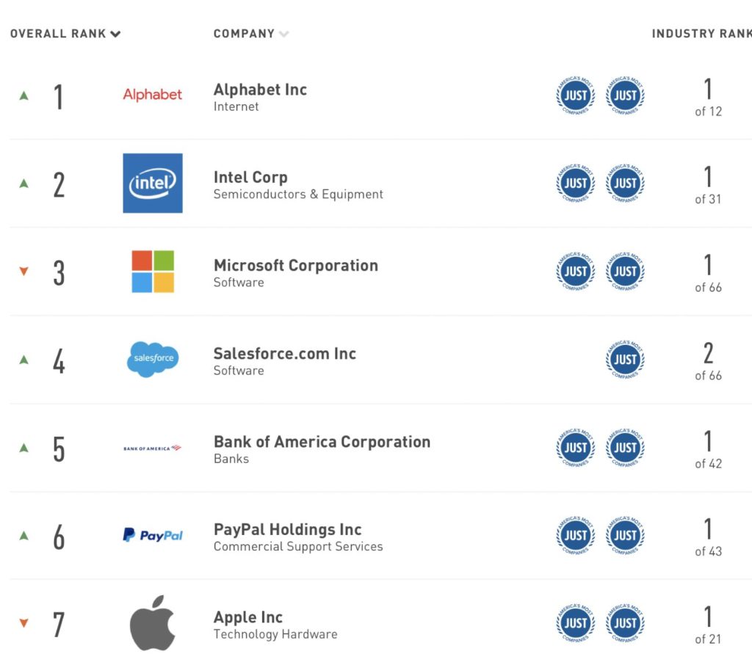Image resolution: width=752 pixels, height=665 pixels.
Task: Click the green up arrow beside rank 1
Action: point(23,95)
